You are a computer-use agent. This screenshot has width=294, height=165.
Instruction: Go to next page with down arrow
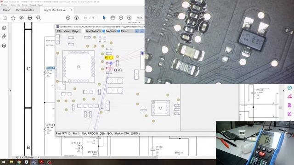(x=77, y=18)
